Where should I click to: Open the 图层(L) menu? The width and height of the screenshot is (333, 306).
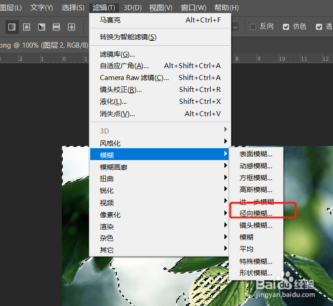point(11,8)
